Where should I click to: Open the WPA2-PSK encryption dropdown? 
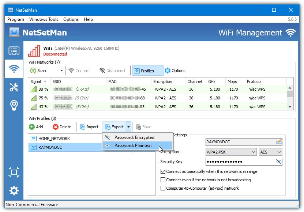click(x=232, y=152)
